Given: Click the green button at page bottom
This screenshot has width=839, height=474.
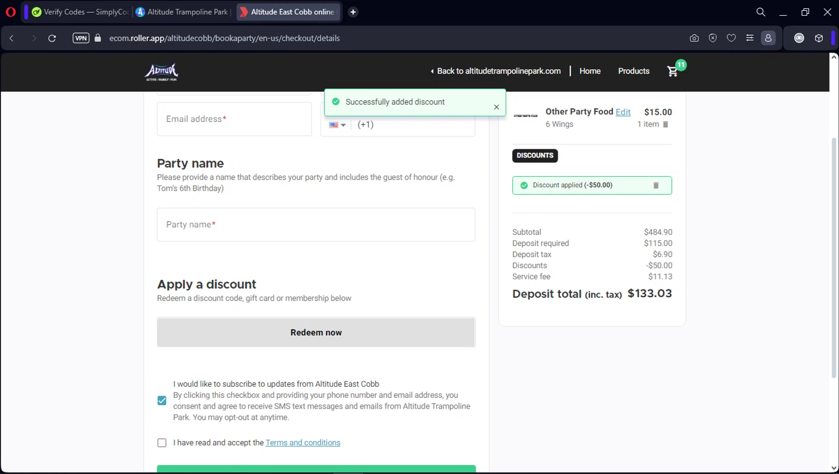Looking at the screenshot, I should click(316, 469).
